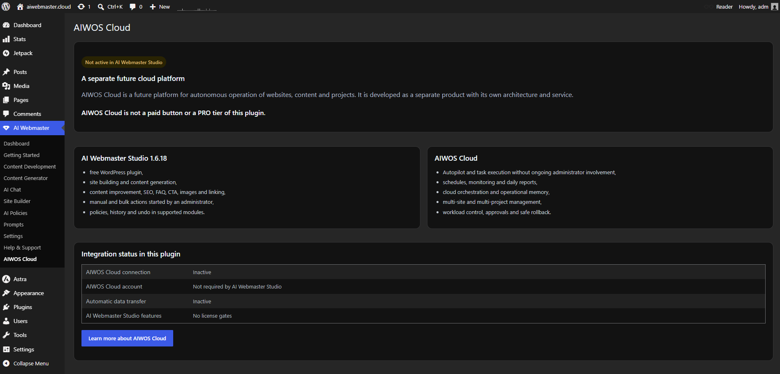Open Dashboard in the main admin menu

(x=27, y=25)
